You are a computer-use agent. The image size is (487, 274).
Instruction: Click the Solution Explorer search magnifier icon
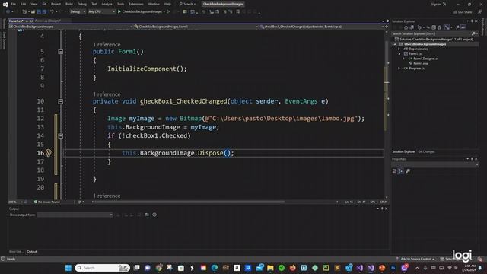point(473,33)
